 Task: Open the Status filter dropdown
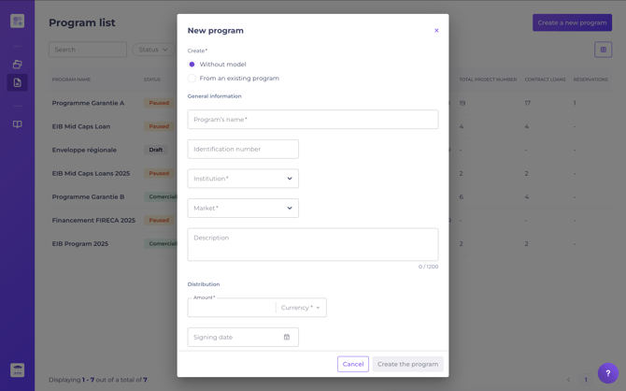click(153, 50)
